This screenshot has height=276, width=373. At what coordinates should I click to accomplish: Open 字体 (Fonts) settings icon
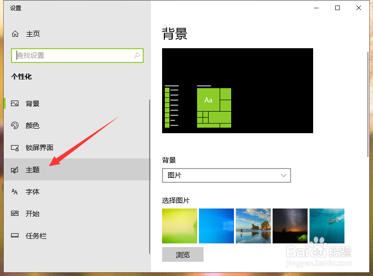click(x=14, y=192)
